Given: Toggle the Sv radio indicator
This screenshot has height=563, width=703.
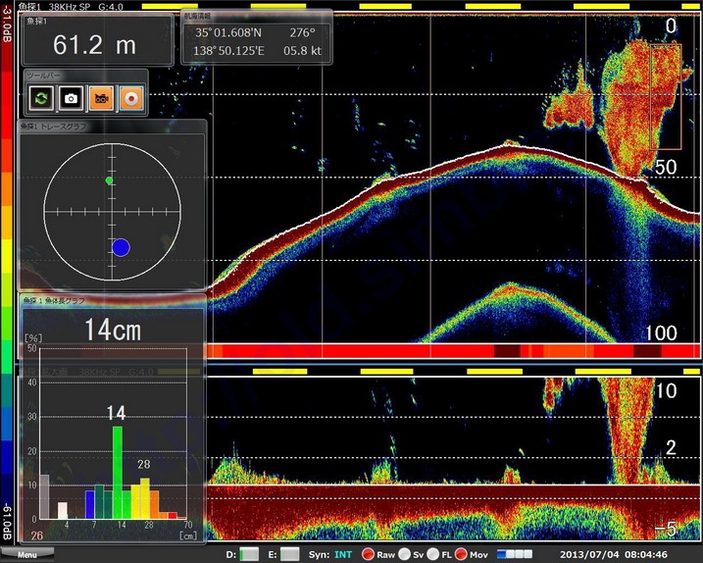Looking at the screenshot, I should (404, 554).
